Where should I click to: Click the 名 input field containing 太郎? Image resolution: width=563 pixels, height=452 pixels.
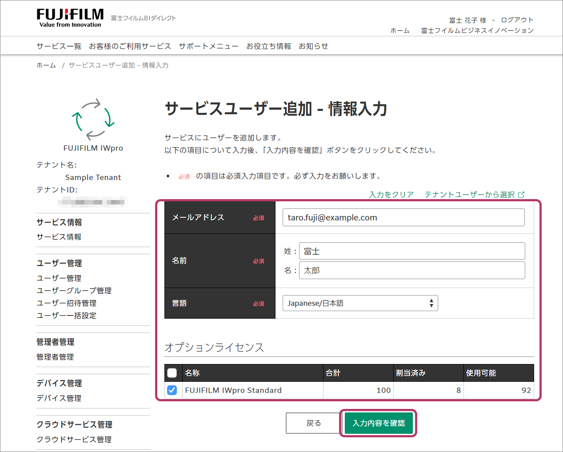[x=412, y=270]
